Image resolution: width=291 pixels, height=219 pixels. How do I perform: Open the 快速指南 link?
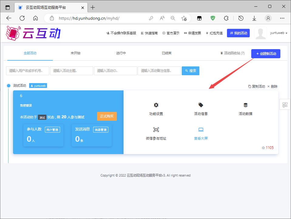[149, 33]
